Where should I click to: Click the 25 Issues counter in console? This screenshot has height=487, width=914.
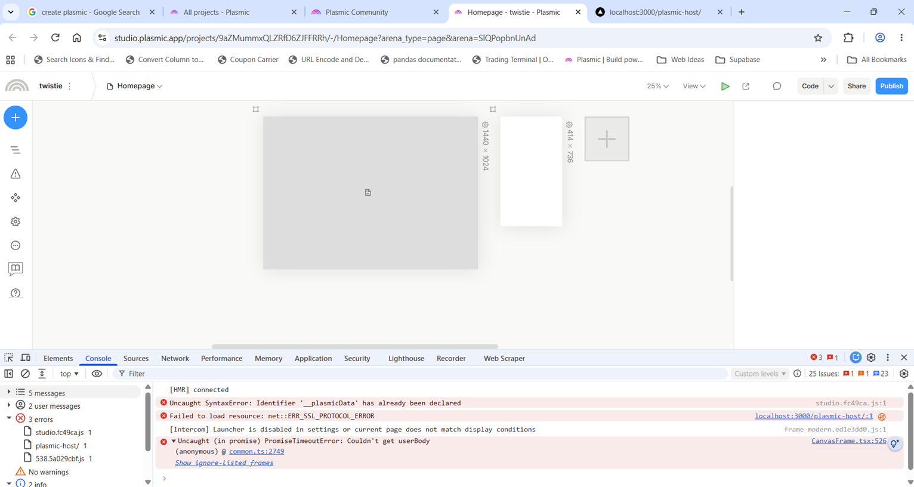pyautogui.click(x=848, y=374)
